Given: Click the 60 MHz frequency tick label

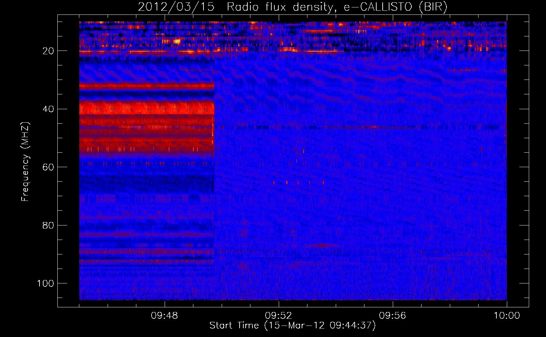Looking at the screenshot, I should click(x=48, y=167).
